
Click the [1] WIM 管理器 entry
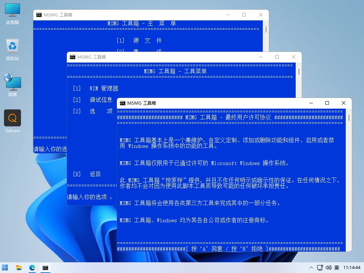[x=95, y=88]
